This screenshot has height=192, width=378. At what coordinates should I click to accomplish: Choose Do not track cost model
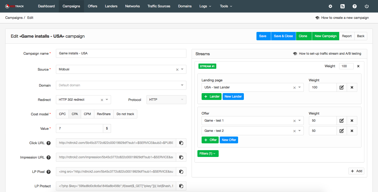[125, 114]
